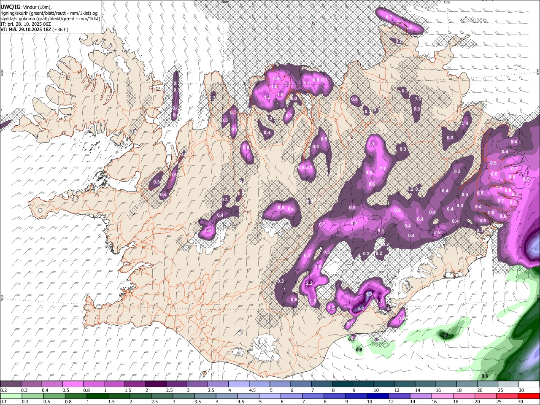This screenshot has height=405, width=540.
Task: Pick the bottom legend swatch between 18 and 20
Action: click(x=464, y=396)
